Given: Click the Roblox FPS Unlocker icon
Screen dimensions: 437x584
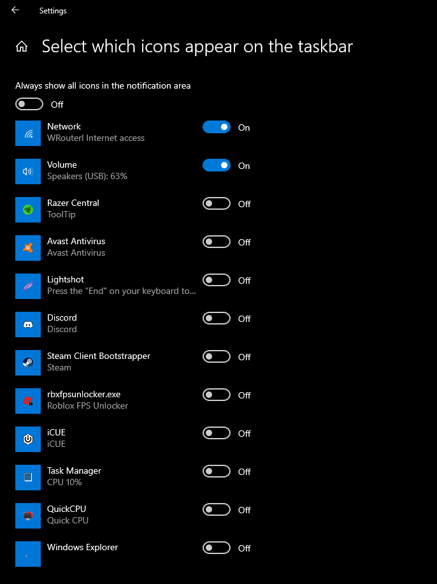Looking at the screenshot, I should point(28,401).
